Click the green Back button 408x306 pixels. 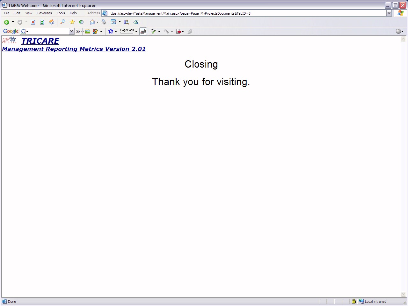[x=6, y=22]
